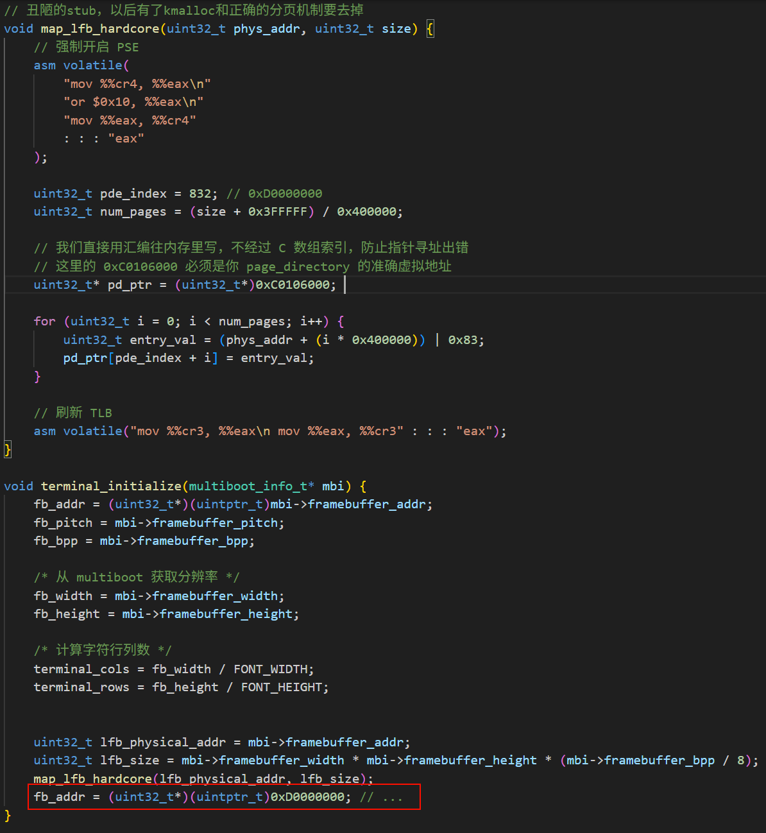Click the map_lfb_hardcore call near the bottom
This screenshot has height=833, width=766.
[x=92, y=779]
